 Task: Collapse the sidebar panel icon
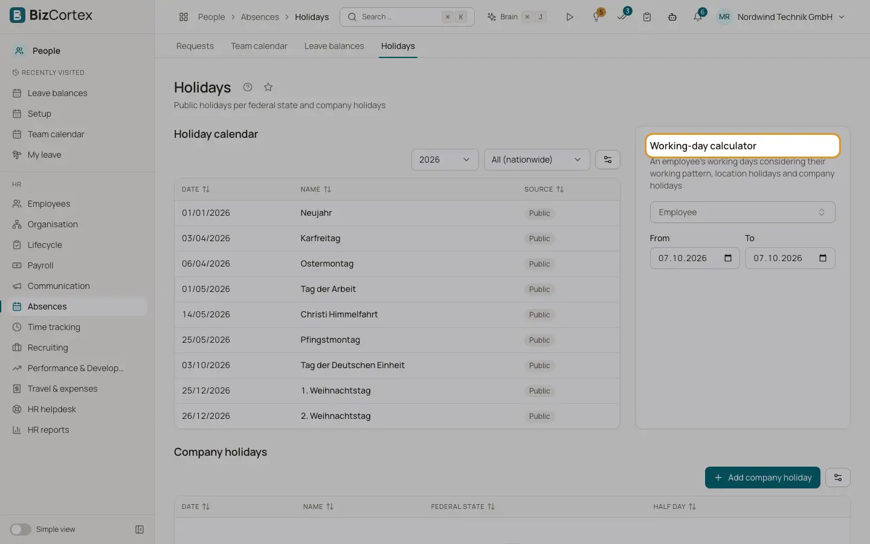140,529
